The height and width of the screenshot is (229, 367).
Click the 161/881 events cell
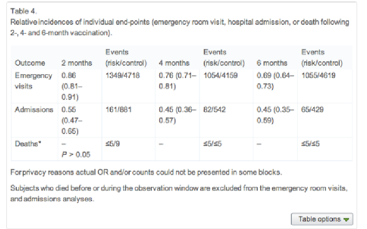click(117, 110)
